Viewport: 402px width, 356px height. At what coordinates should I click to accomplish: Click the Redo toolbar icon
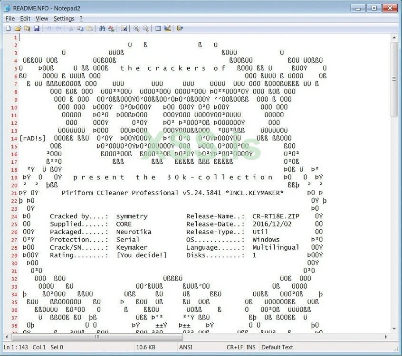pyautogui.click(x=58, y=28)
